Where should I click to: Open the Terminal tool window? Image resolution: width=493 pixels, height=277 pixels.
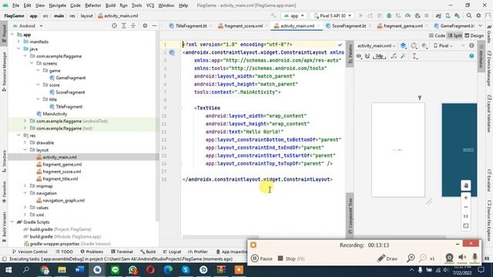(x=122, y=252)
